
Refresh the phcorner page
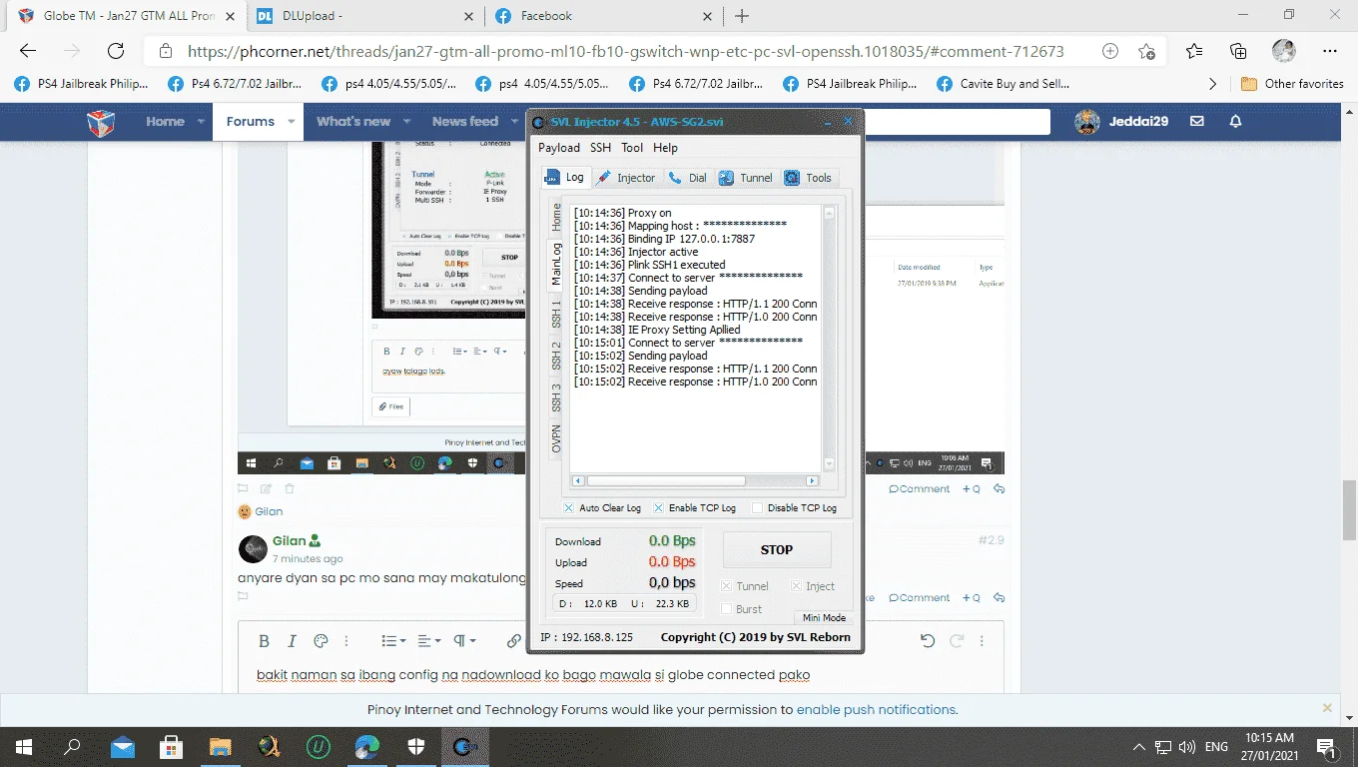[116, 51]
